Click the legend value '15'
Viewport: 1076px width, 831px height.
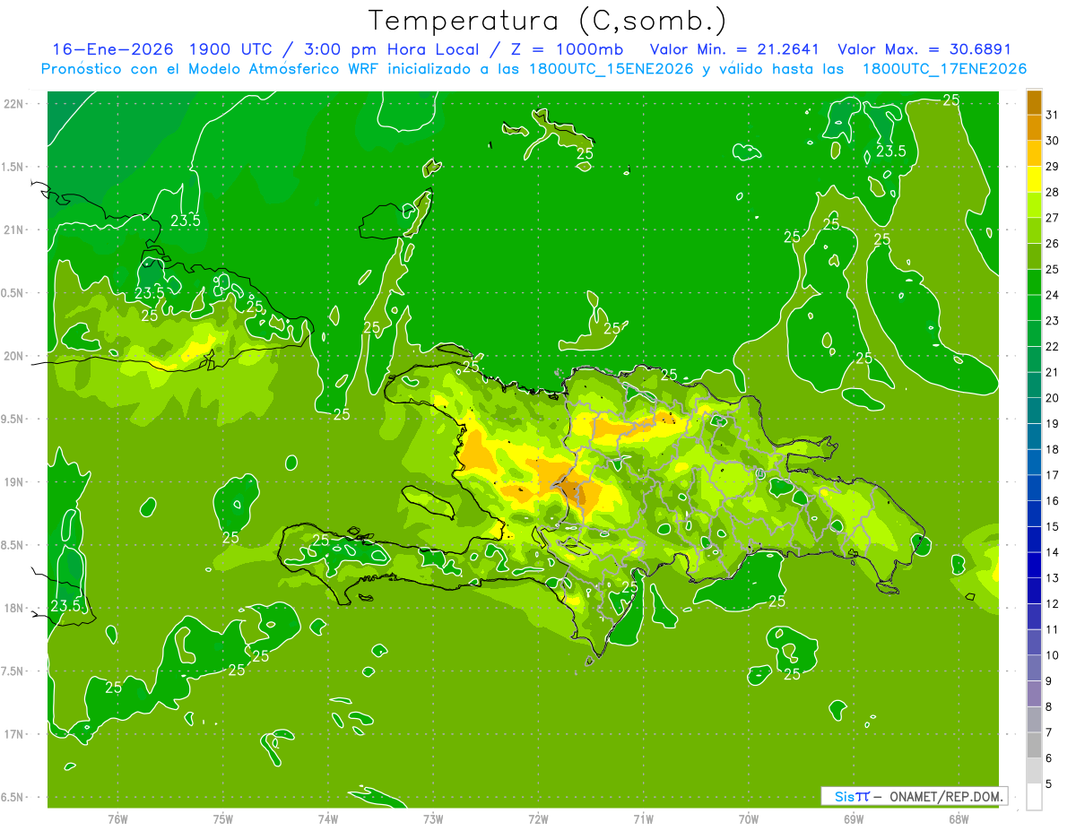1052,526
